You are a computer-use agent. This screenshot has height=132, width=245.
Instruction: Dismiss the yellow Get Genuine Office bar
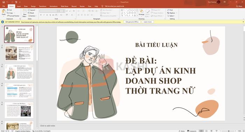243,22
